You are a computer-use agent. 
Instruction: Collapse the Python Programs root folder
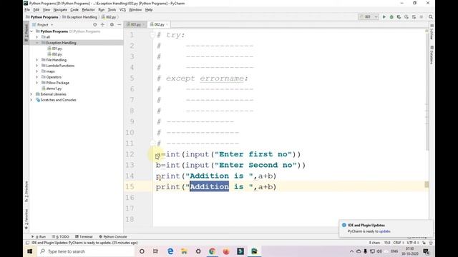31,31
